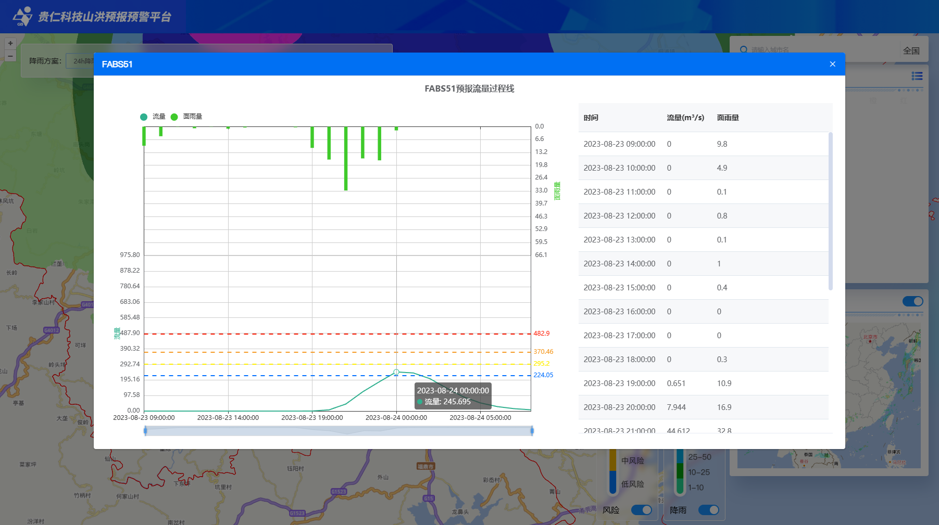The height and width of the screenshot is (525, 939).
Task: Click the 面雨量 column header
Action: tap(728, 118)
